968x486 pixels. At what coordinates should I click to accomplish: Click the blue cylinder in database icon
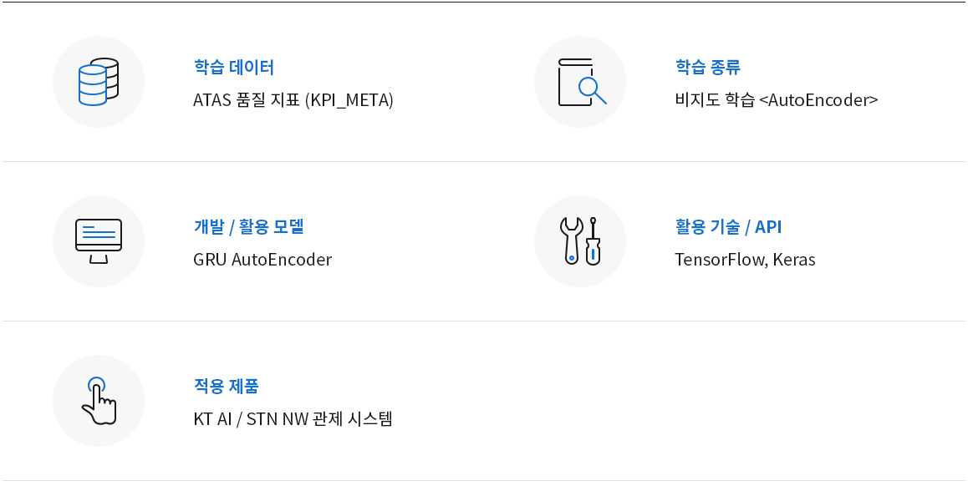tap(93, 85)
